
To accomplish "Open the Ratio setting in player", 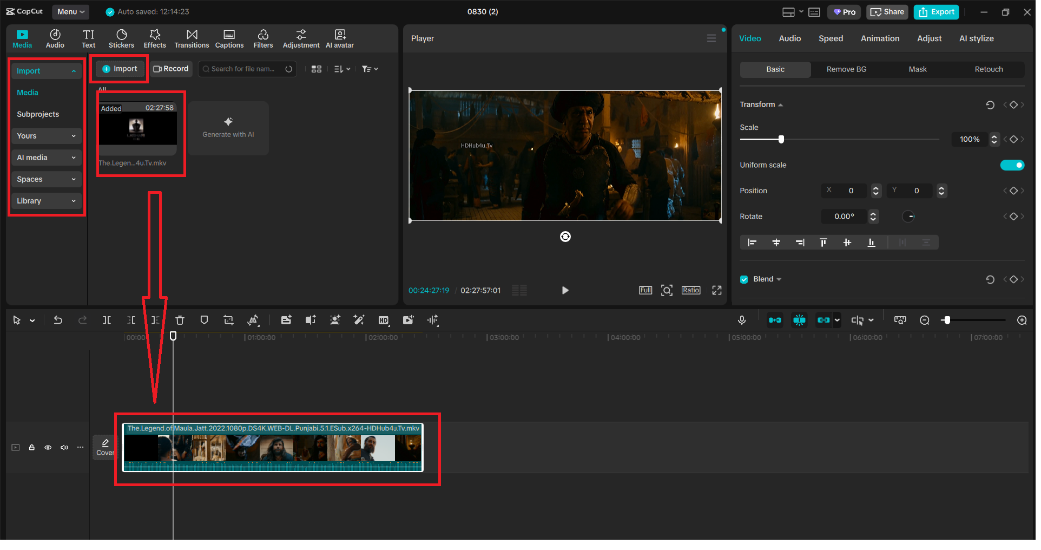I will [691, 291].
